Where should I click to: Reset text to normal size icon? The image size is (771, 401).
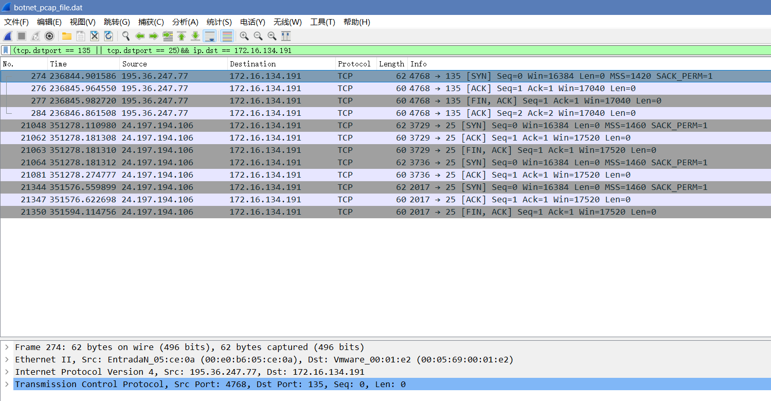[272, 36]
